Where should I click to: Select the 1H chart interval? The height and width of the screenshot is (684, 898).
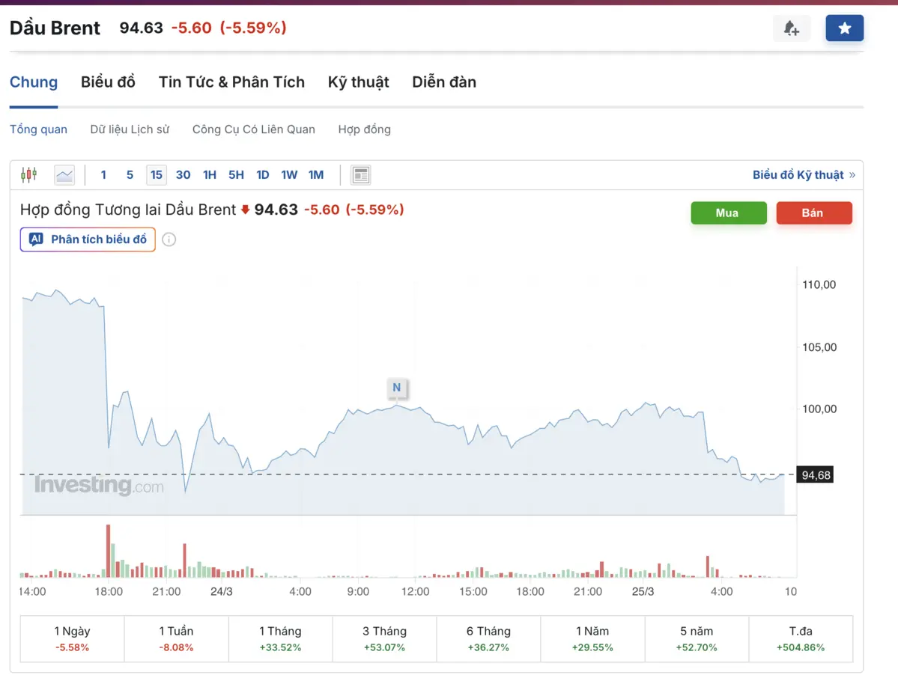point(210,175)
